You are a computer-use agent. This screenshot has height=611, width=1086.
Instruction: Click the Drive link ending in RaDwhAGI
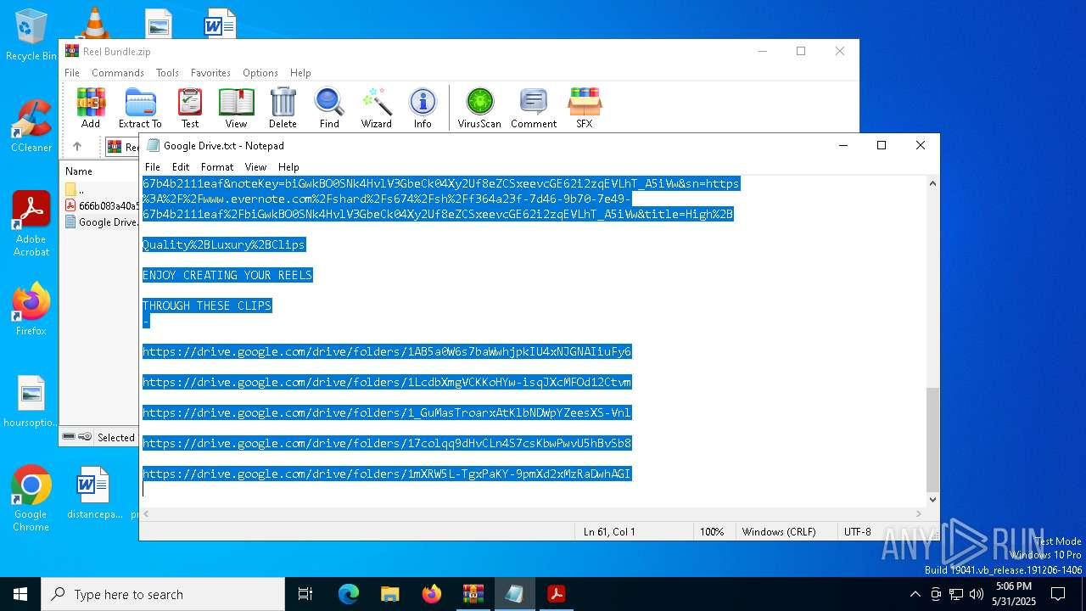click(x=387, y=474)
